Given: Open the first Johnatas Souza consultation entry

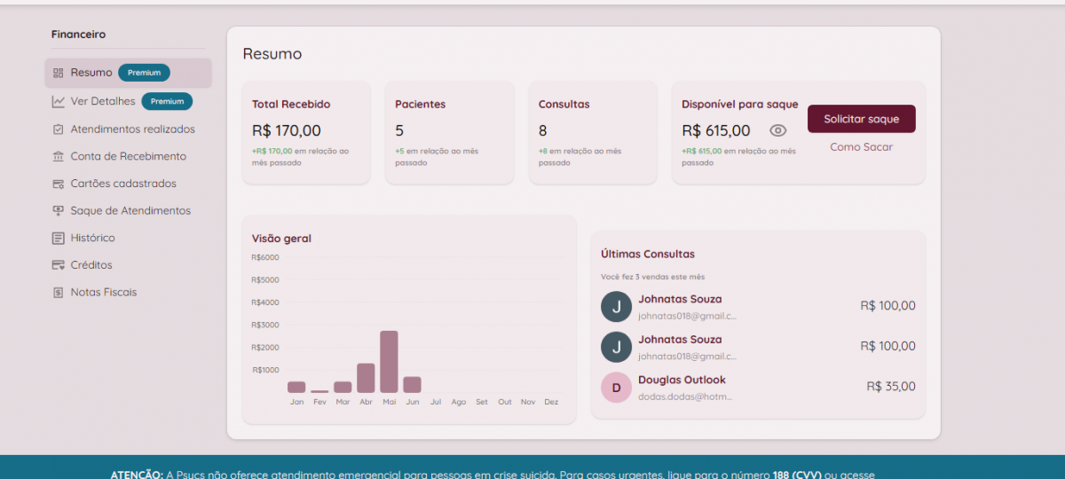Looking at the screenshot, I should point(758,306).
